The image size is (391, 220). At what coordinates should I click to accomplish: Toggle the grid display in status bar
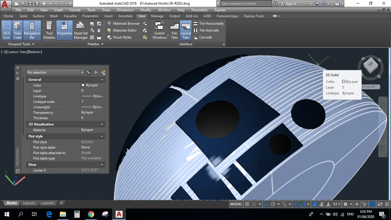(247, 204)
